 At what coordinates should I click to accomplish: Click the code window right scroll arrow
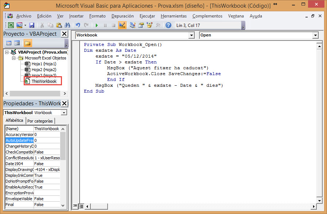(x=314, y=206)
